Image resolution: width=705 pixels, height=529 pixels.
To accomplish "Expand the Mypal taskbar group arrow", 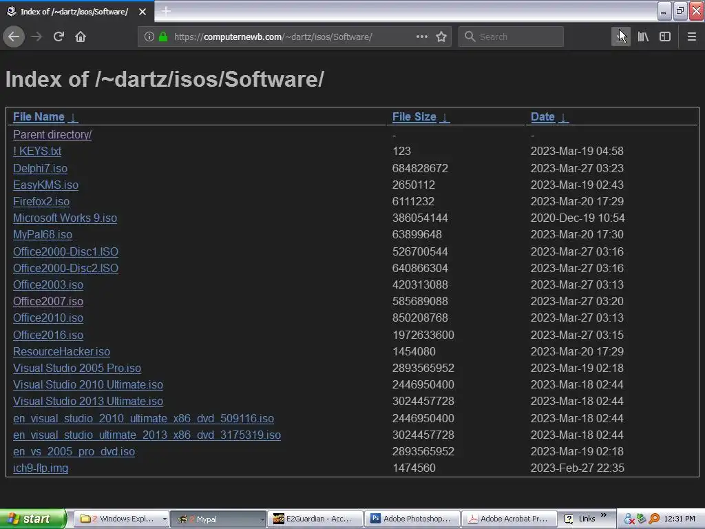I will point(262,519).
